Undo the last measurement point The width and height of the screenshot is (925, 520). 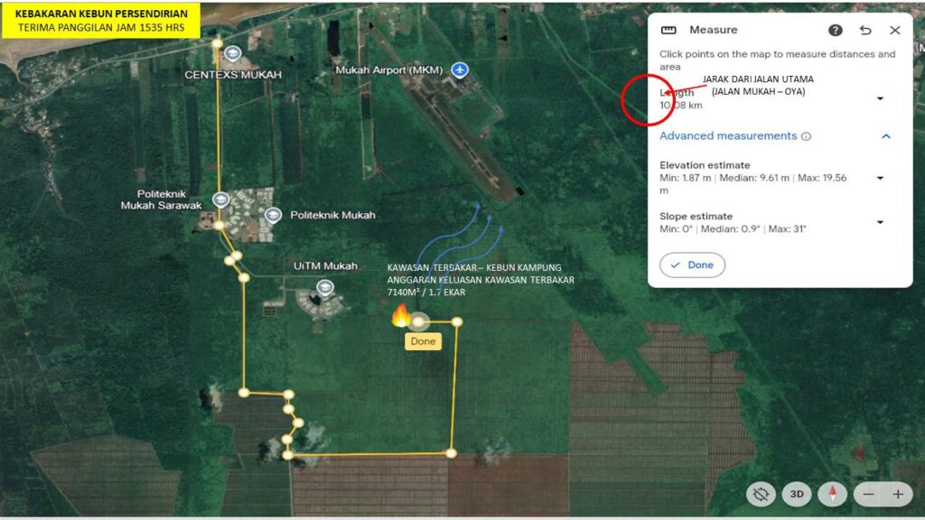tap(865, 30)
